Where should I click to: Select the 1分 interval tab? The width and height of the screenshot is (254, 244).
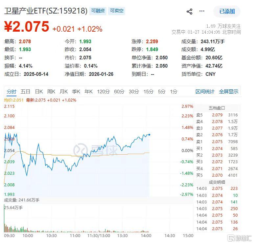[173, 92]
